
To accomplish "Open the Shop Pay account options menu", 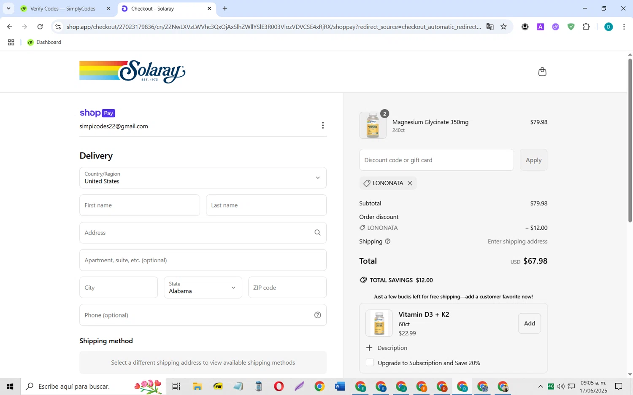I will pyautogui.click(x=323, y=125).
